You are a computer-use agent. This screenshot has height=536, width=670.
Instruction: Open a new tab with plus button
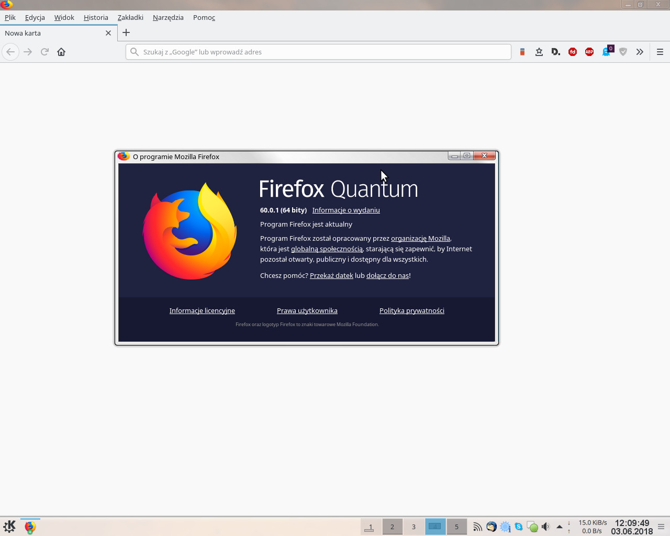click(x=126, y=32)
